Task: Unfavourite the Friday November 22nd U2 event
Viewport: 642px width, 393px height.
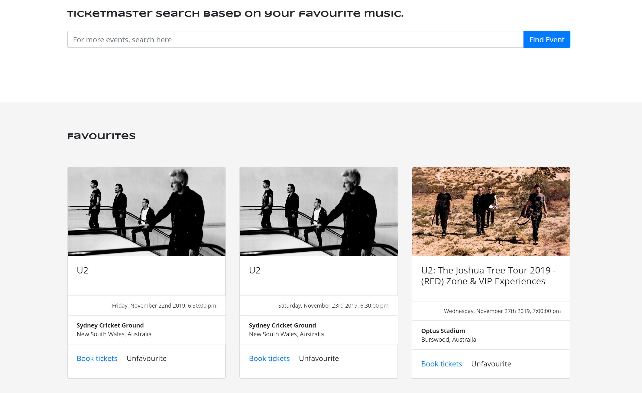Action: click(147, 358)
